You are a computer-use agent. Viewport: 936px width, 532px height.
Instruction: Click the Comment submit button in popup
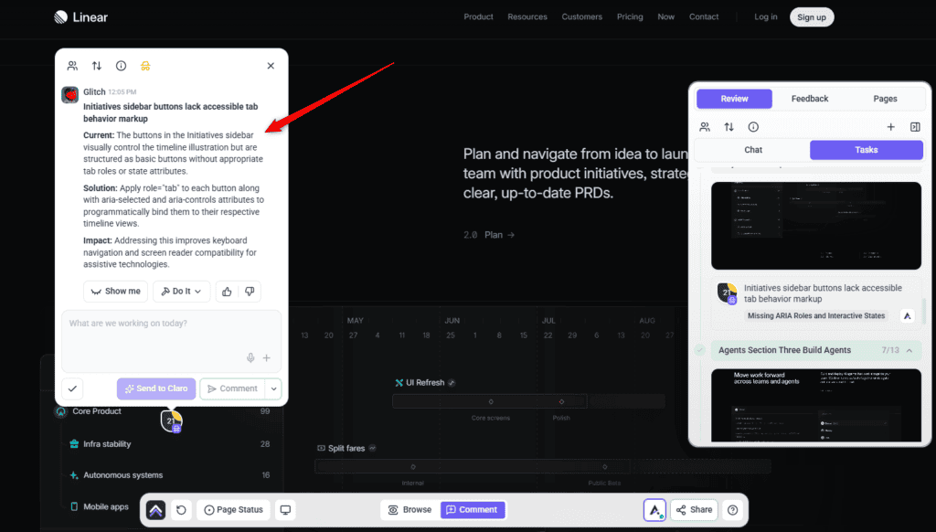(233, 388)
